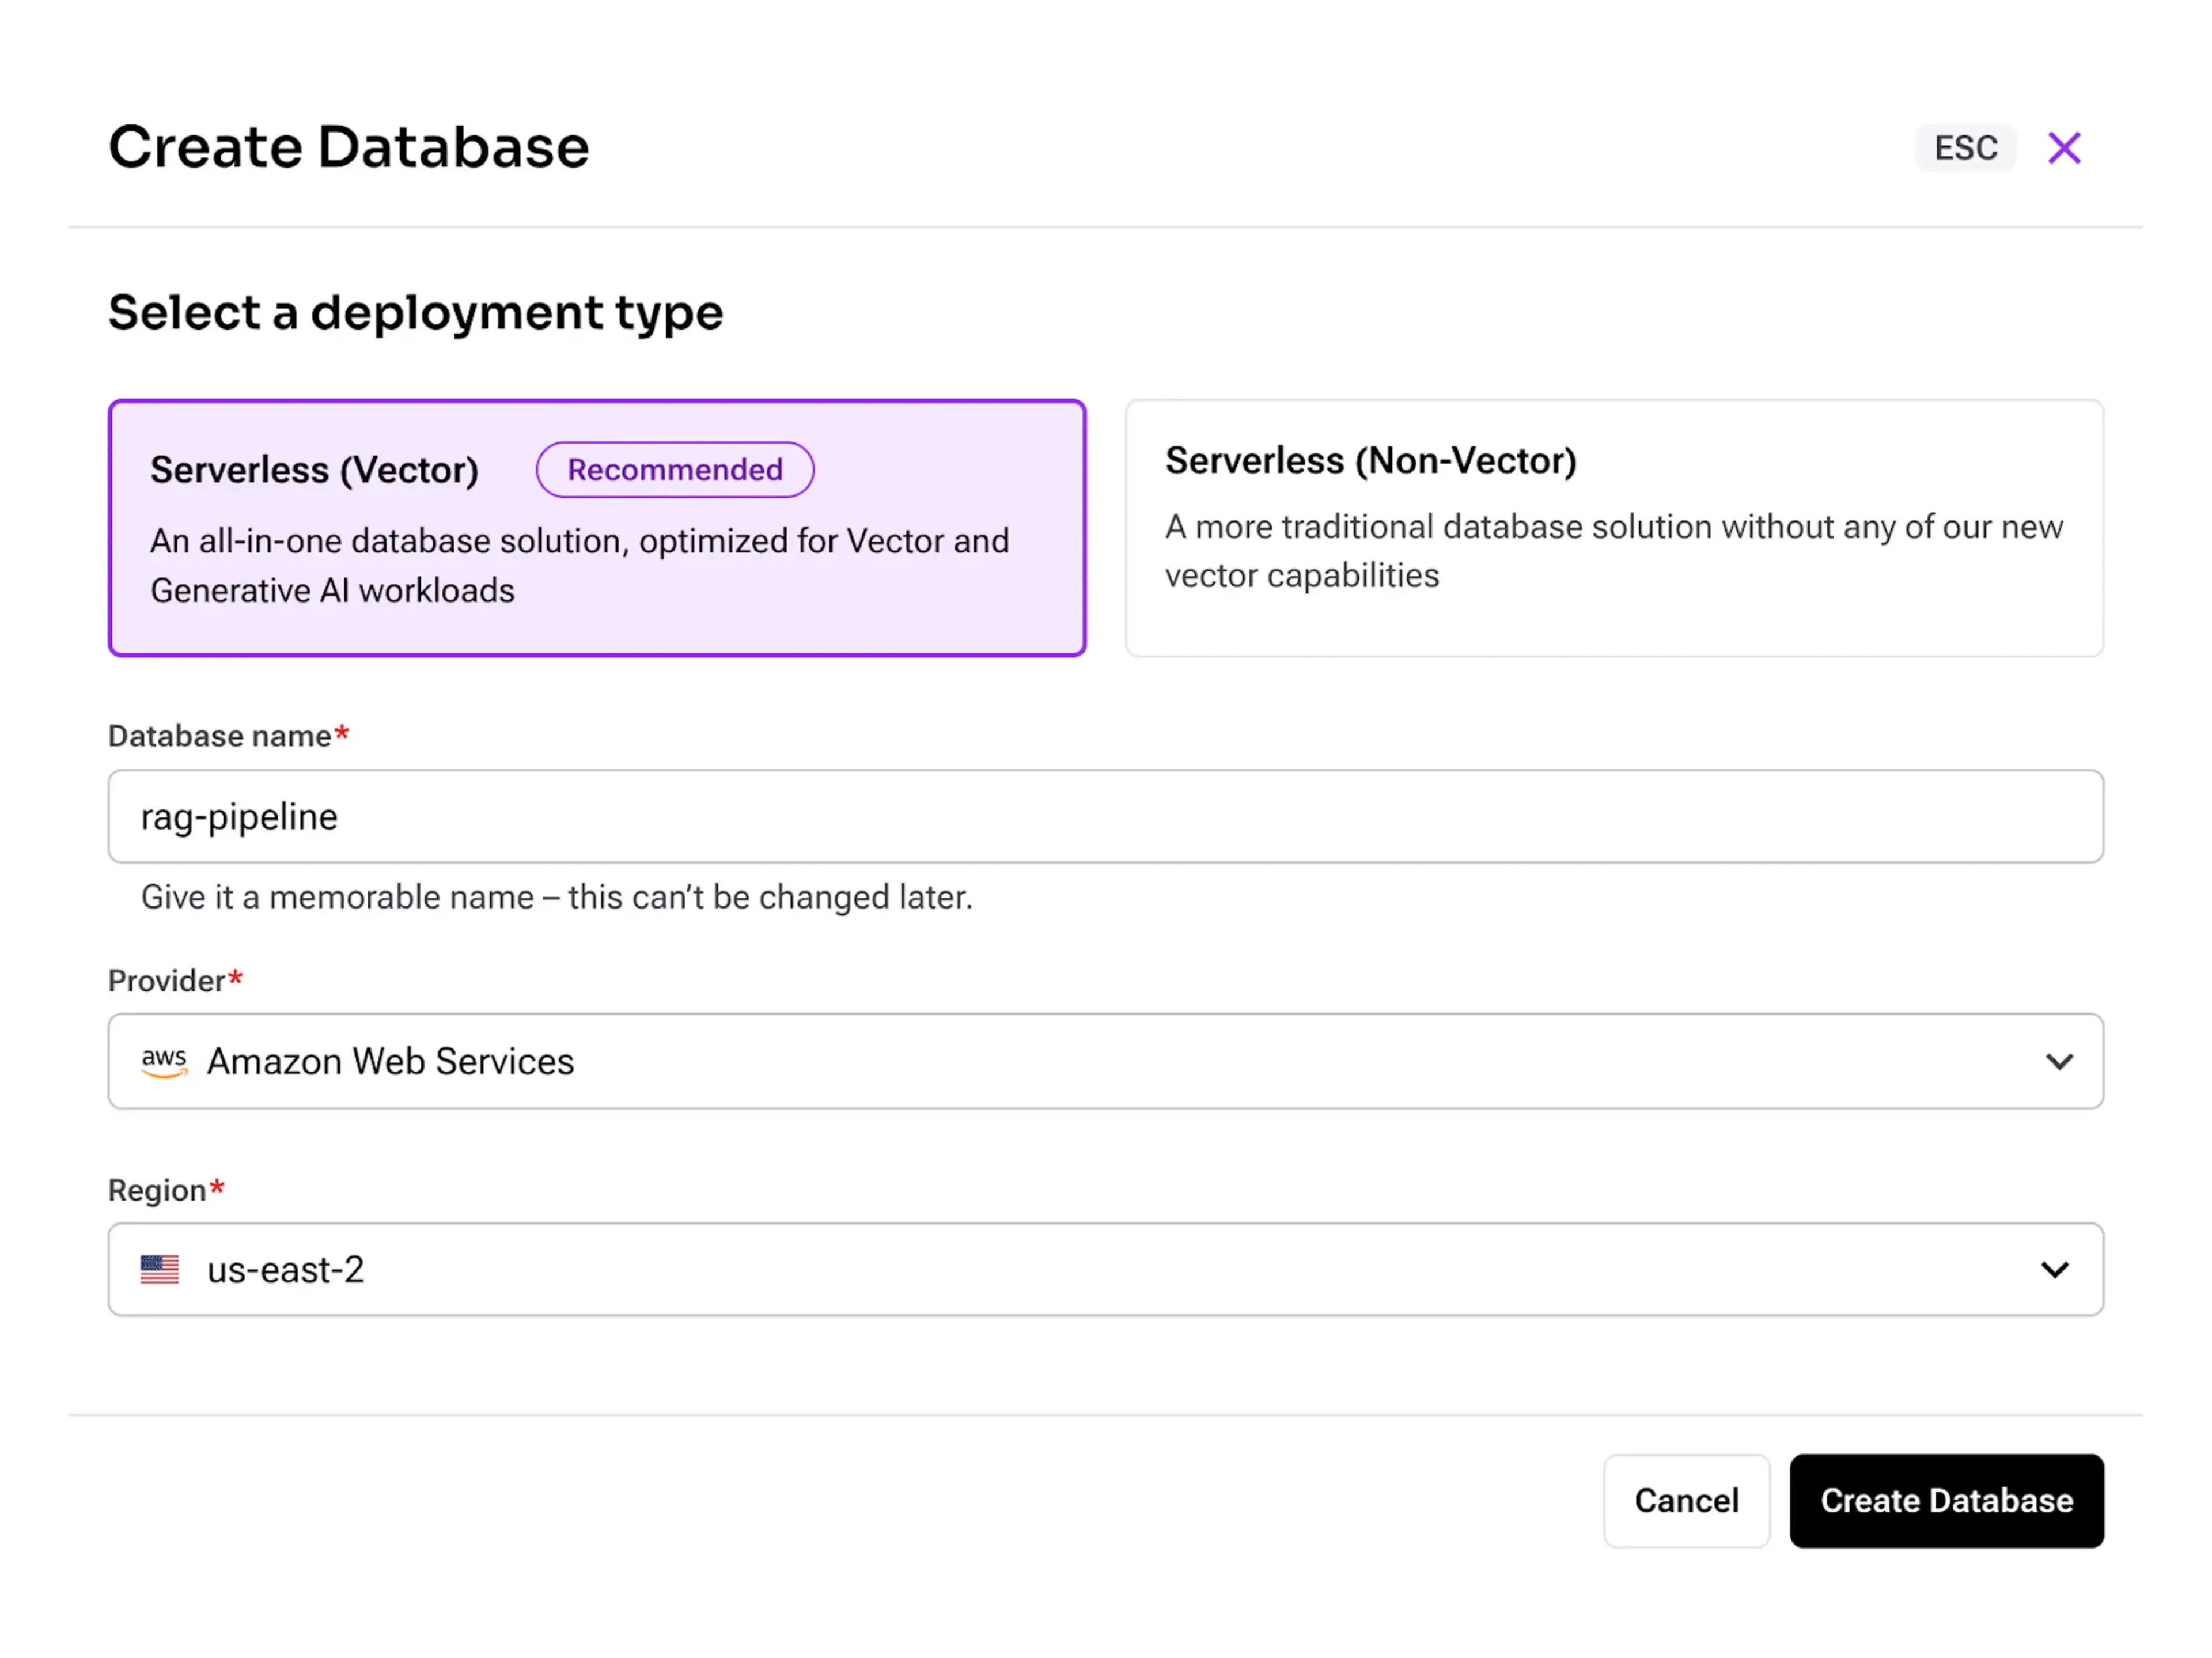Click the Vector card description text
2212x1658 pixels.
pos(580,566)
